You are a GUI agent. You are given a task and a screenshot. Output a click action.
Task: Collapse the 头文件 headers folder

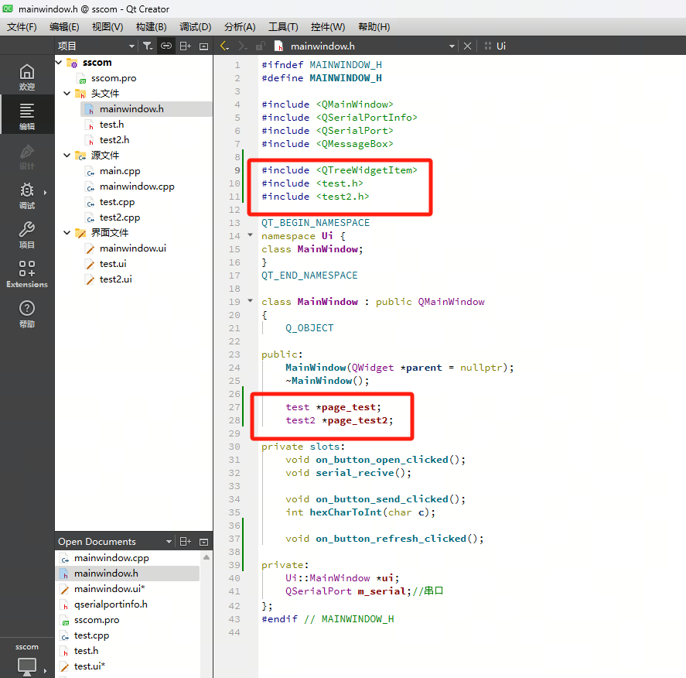click(x=67, y=93)
